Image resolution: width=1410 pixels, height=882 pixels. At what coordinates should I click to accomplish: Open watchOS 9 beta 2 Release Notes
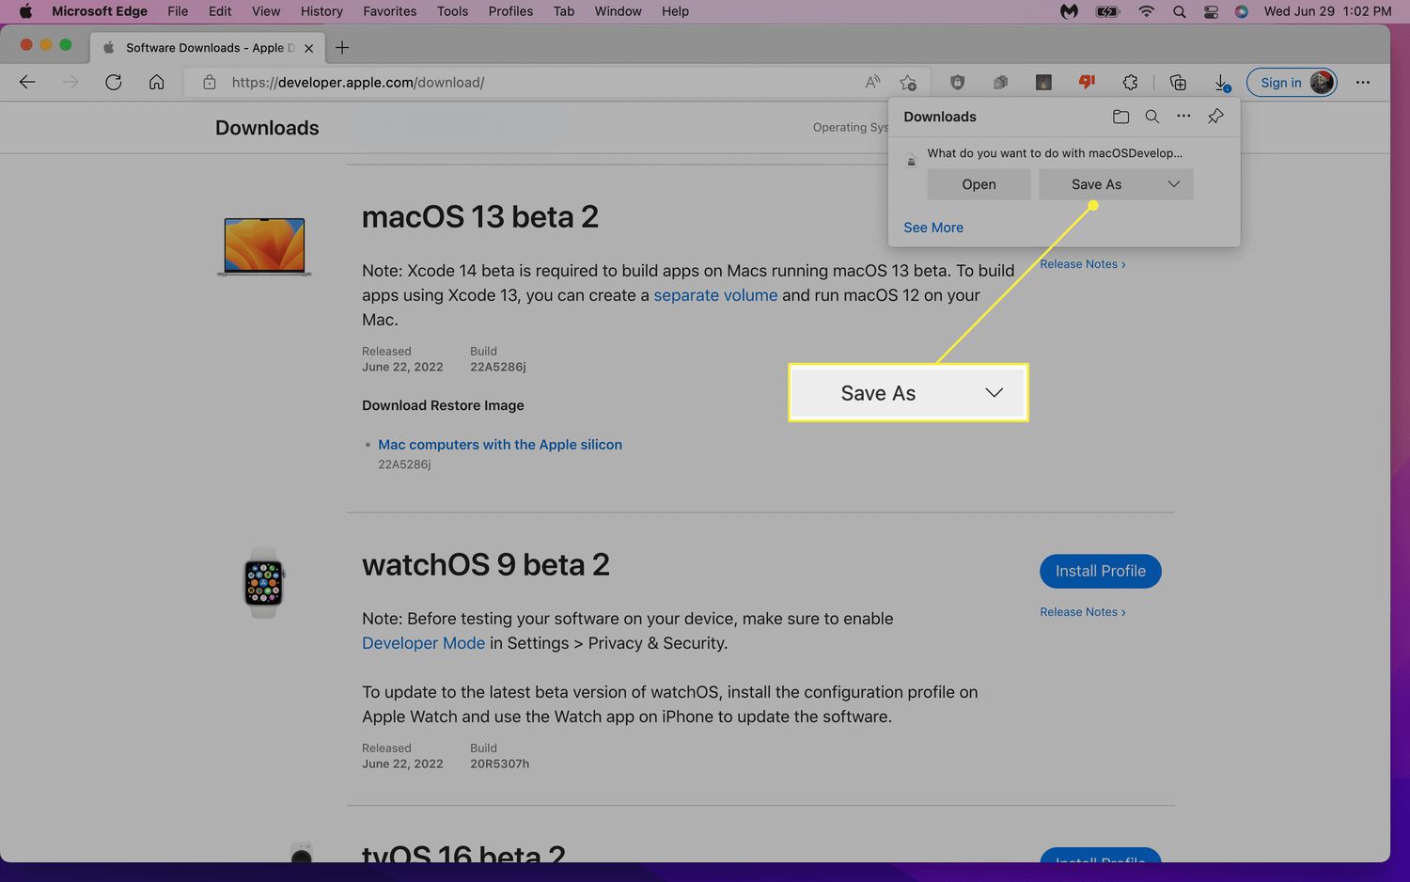pos(1082,612)
